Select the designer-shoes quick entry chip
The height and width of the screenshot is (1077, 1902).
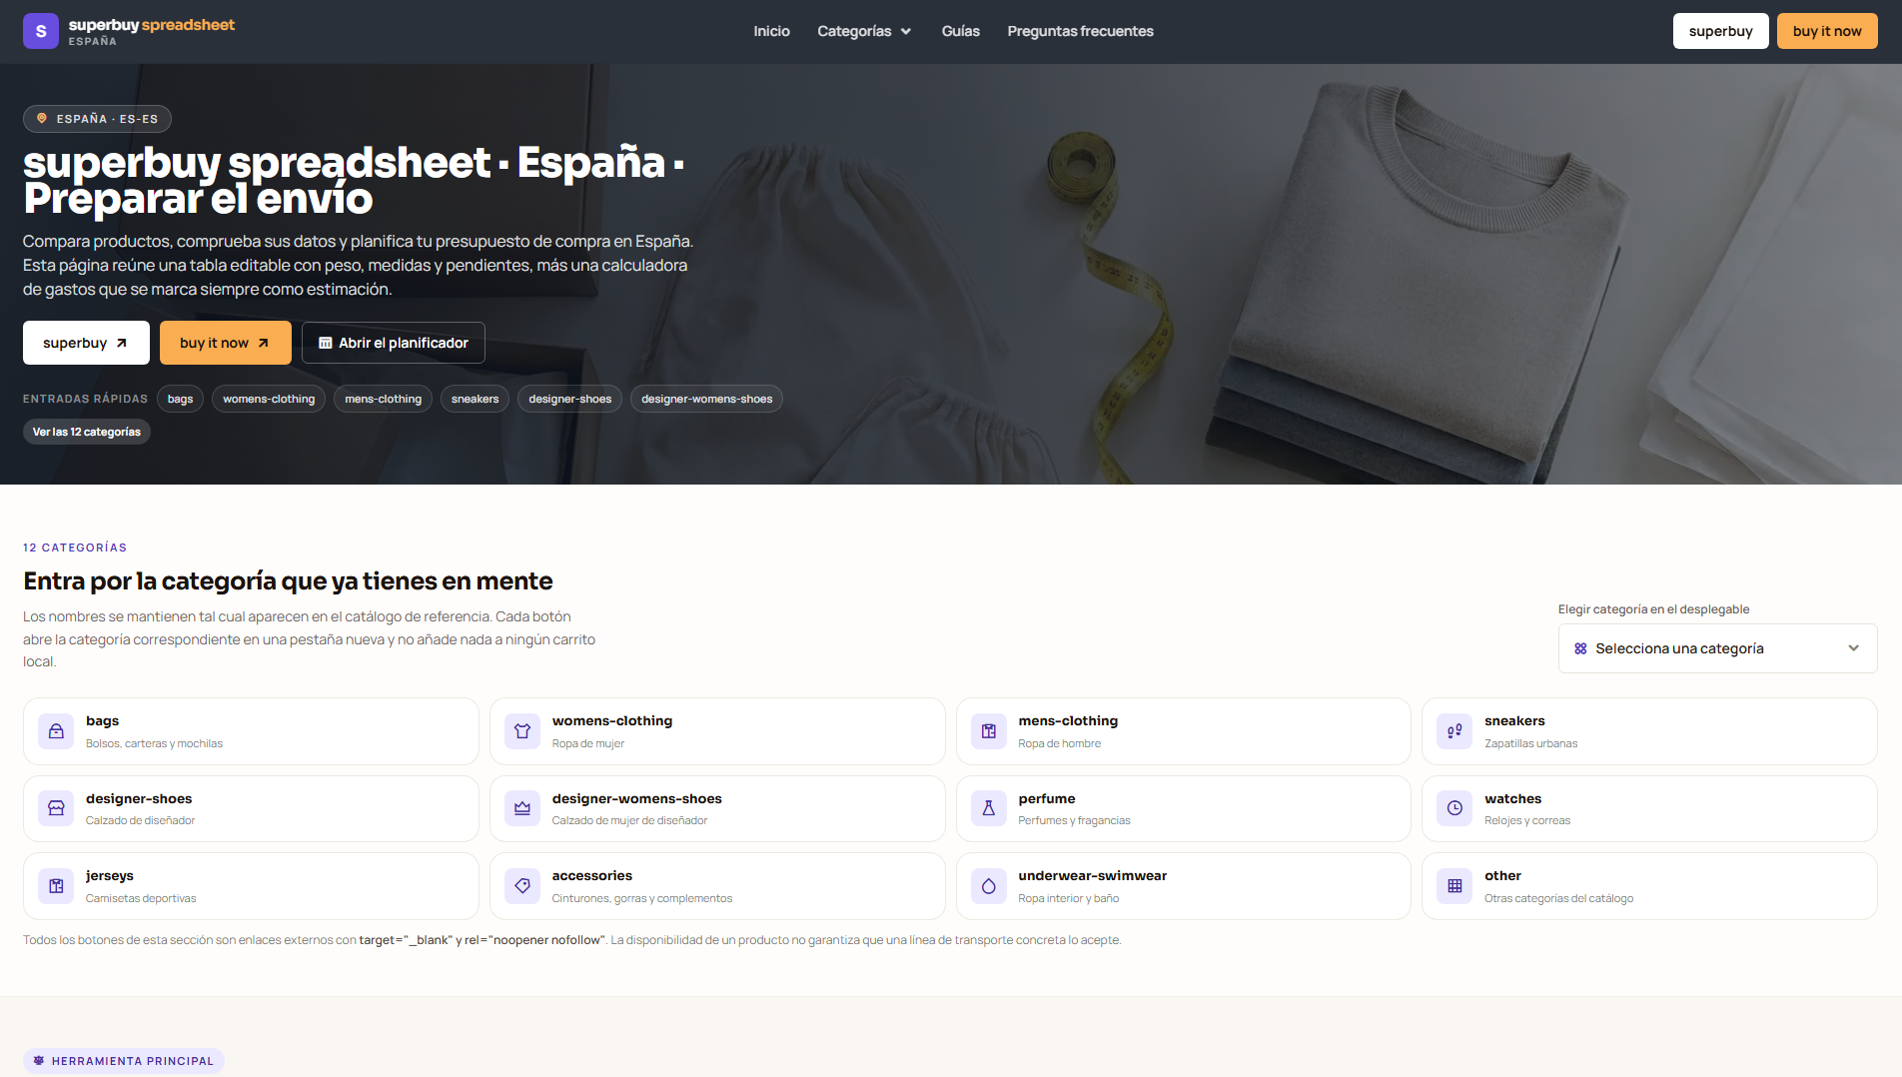(569, 399)
